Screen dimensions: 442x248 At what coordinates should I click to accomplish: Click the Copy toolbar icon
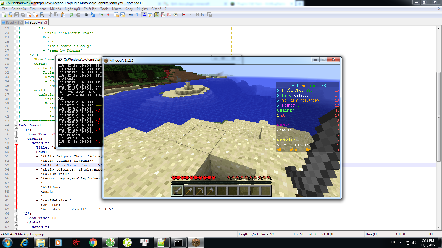(x=57, y=15)
